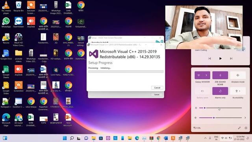252x142 pixels.
Task: Click the Visual C++ setup progress bar
Action: click(126, 71)
